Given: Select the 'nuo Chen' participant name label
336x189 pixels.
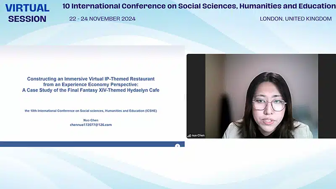Looking at the screenshot, I should [x=198, y=136].
